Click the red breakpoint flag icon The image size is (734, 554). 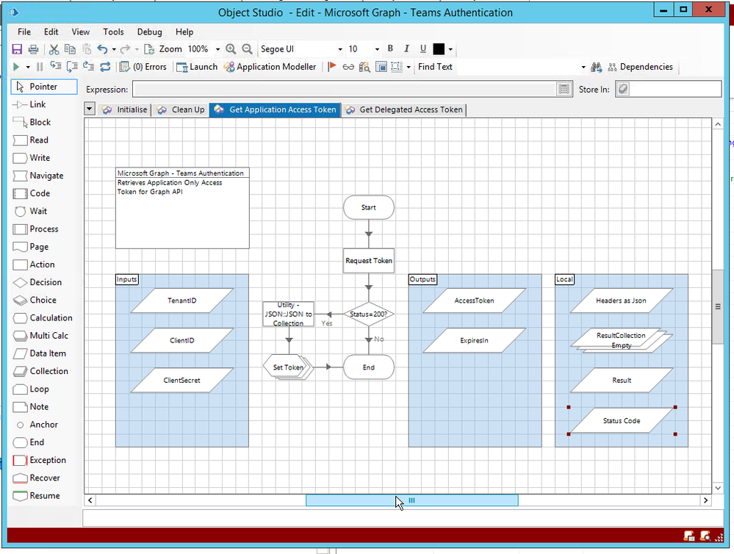coord(332,67)
